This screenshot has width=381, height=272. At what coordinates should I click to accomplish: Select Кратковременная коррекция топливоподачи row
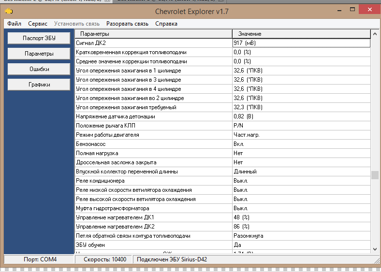point(222,52)
